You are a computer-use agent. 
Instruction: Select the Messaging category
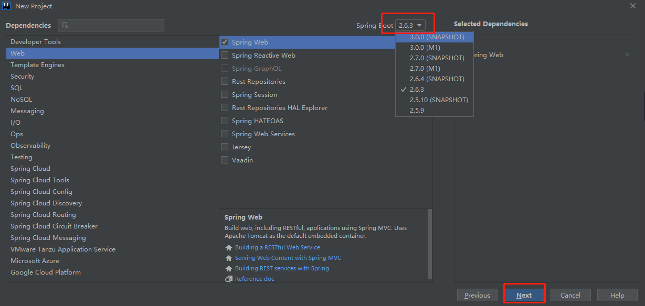(x=112, y=111)
